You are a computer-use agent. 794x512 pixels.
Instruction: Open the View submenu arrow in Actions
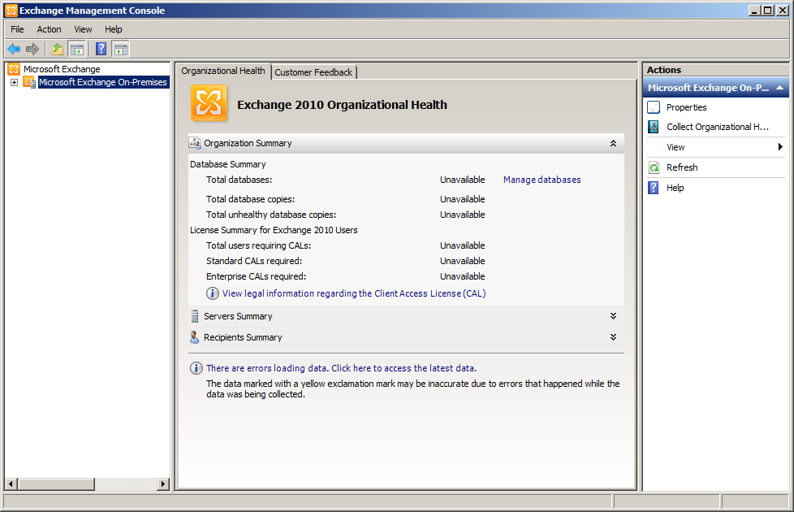point(780,147)
